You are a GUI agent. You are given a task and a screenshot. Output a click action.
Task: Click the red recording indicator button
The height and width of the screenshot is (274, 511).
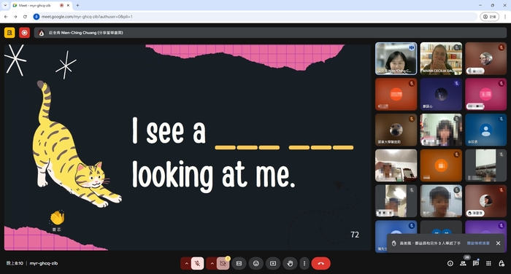[24, 33]
